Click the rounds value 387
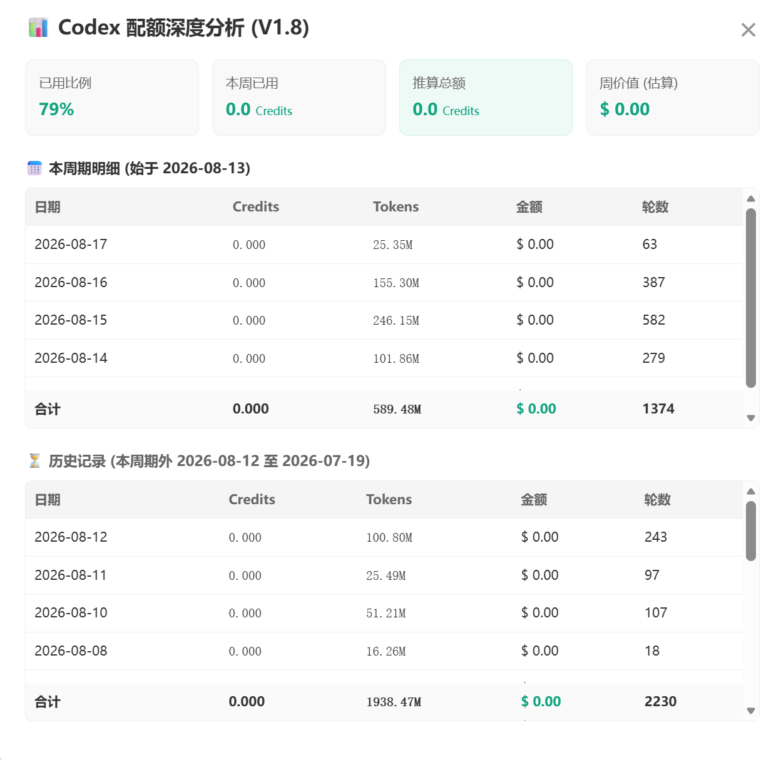Image resolution: width=776 pixels, height=760 pixels. pyautogui.click(x=653, y=283)
